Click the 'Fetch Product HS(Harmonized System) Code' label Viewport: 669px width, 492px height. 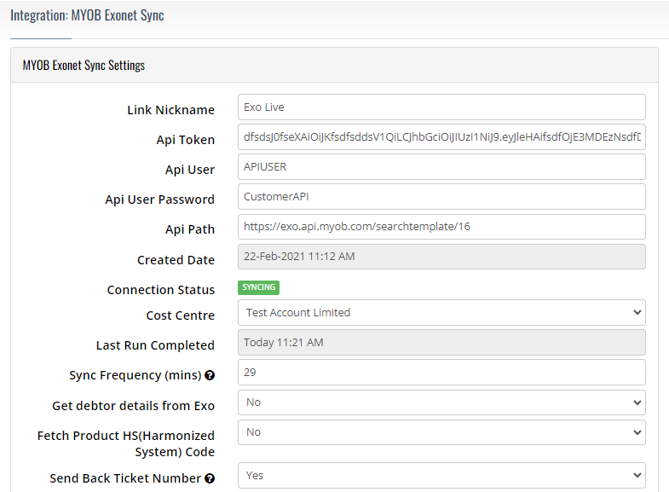click(126, 443)
